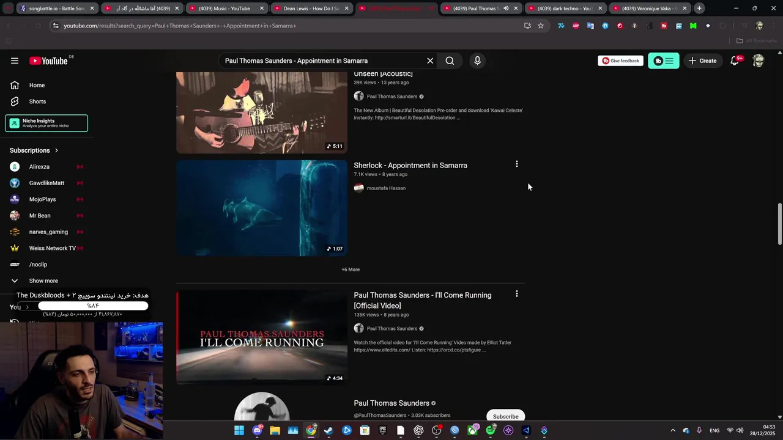Go to the YouTube logo home link
Screen dimensions: 783x440
(x=48, y=61)
